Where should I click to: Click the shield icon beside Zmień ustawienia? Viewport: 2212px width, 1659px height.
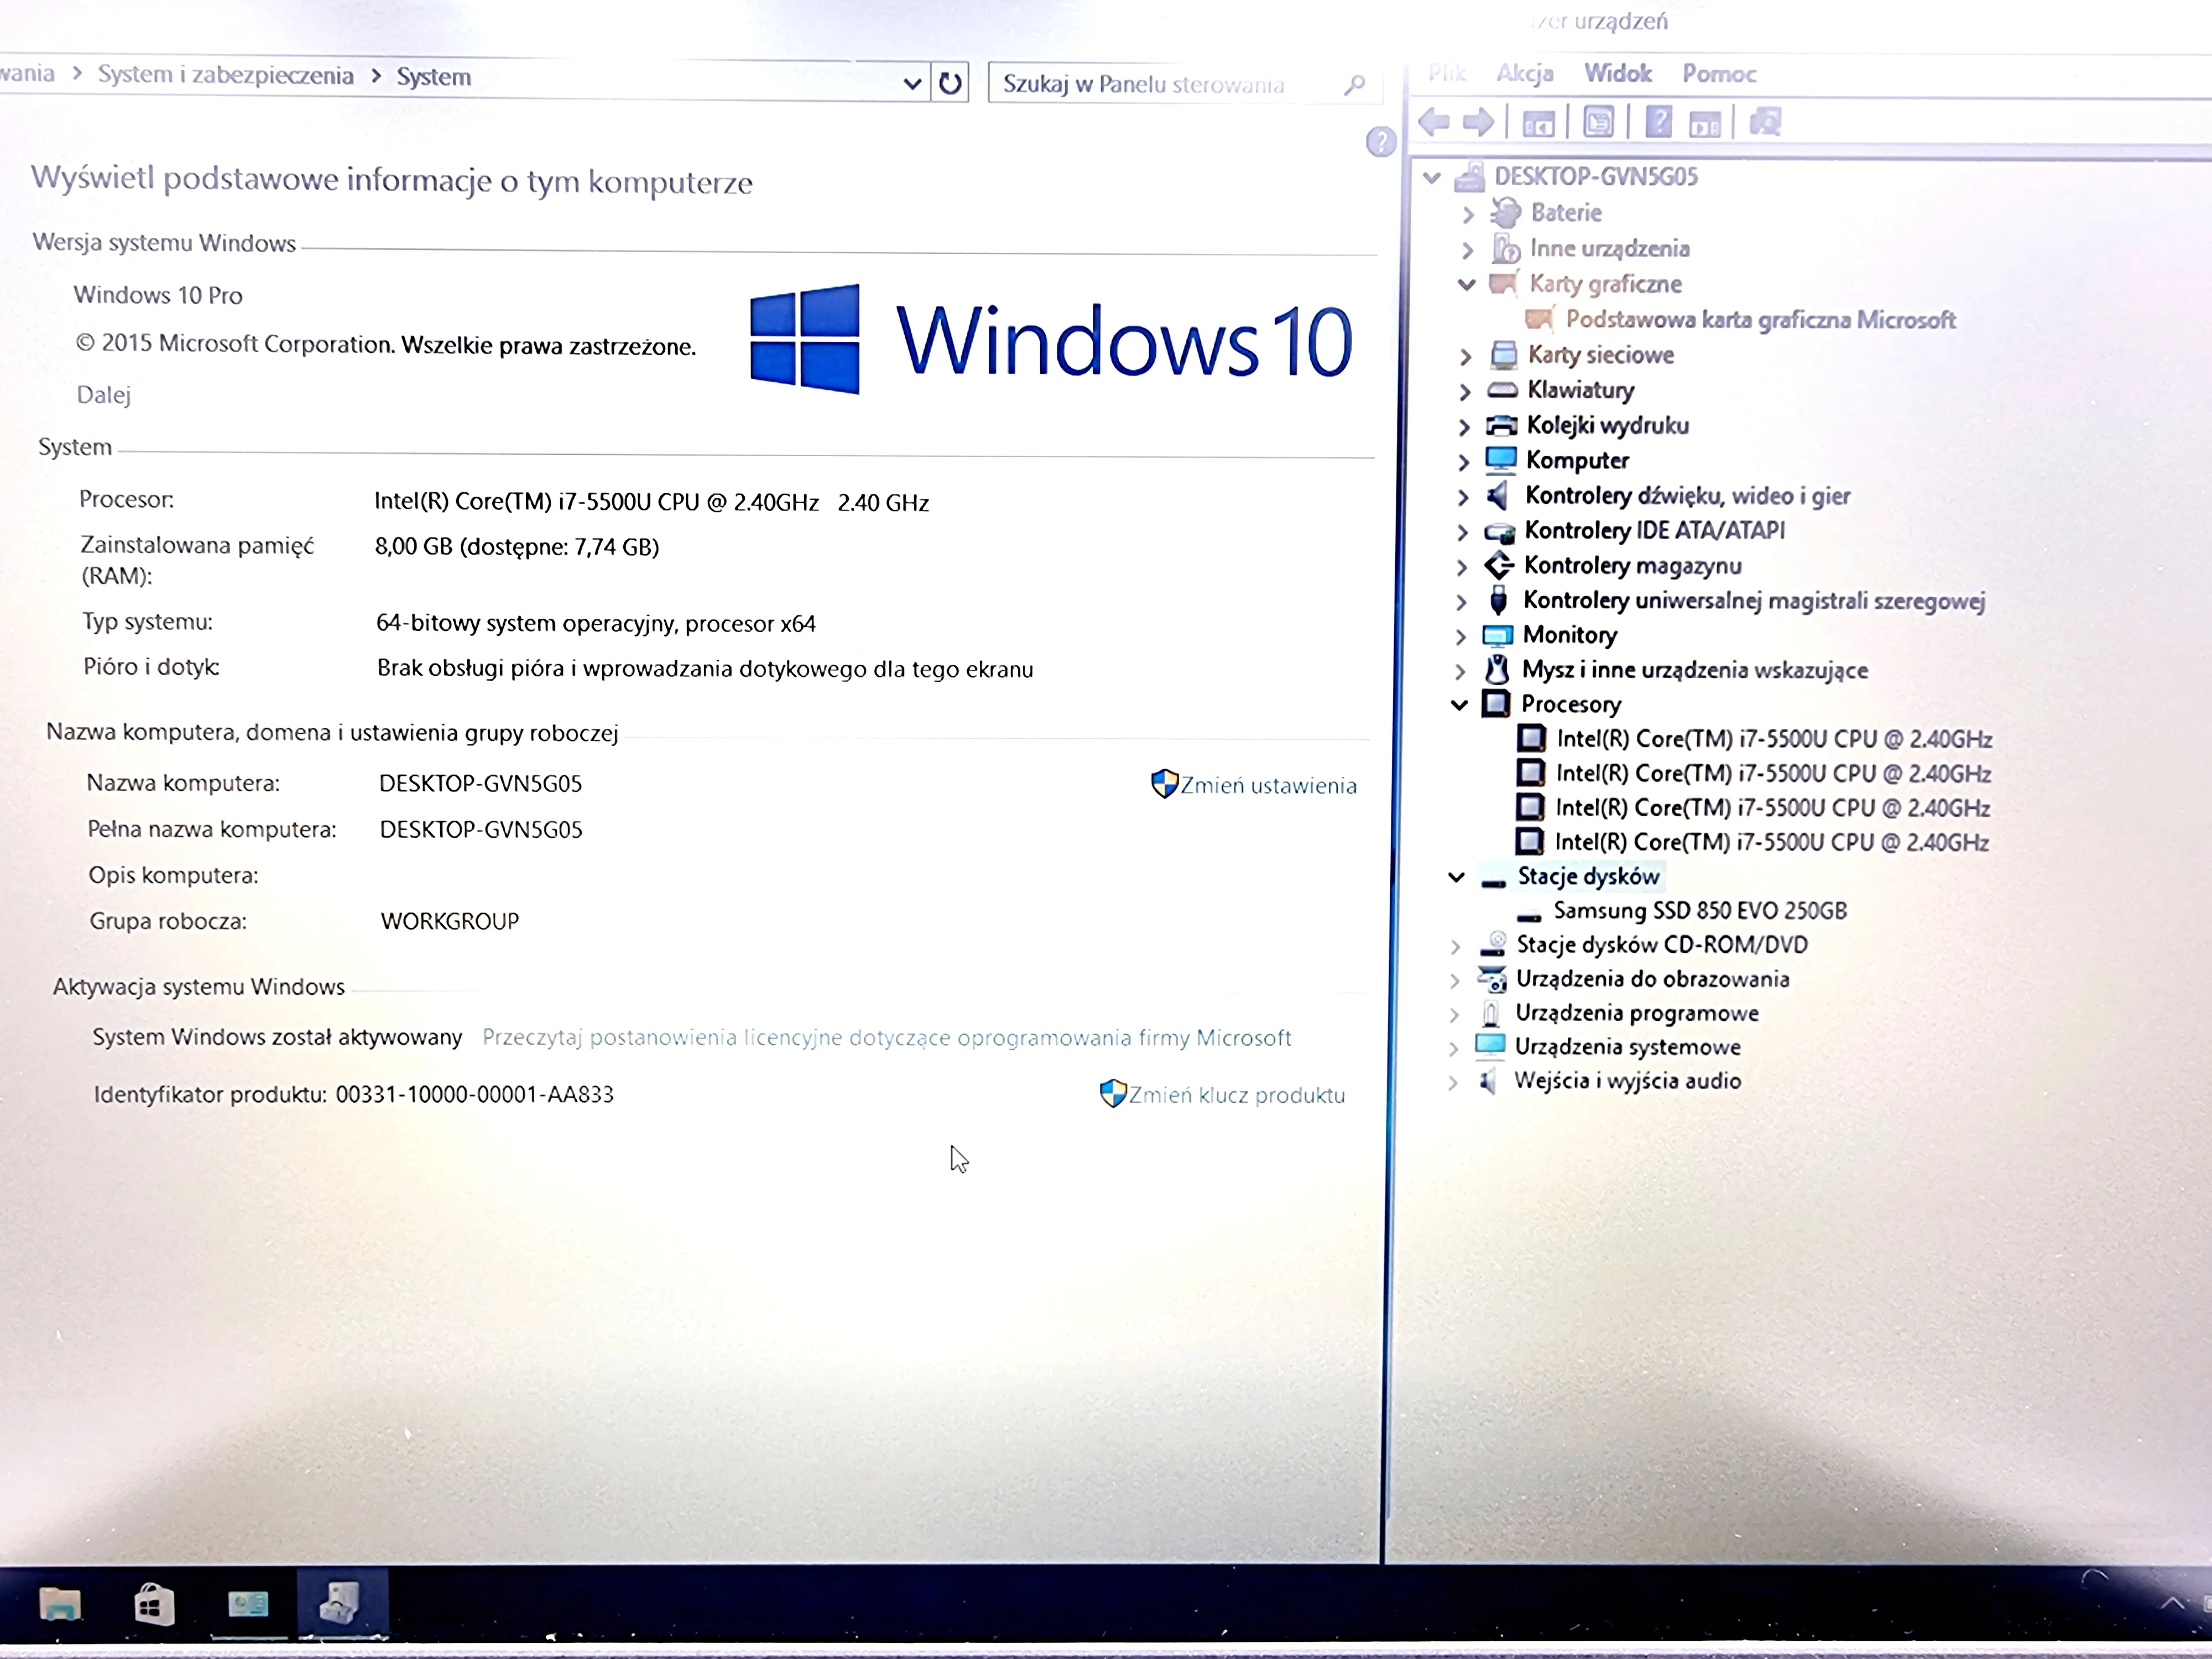click(x=1164, y=784)
